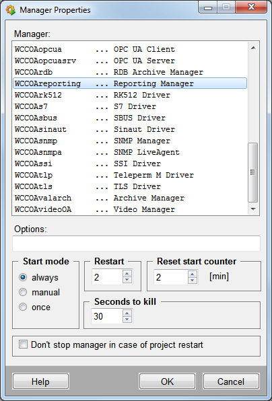Select the manual start mode
Image resolution: width=272 pixels, height=401 pixels.
pos(23,292)
